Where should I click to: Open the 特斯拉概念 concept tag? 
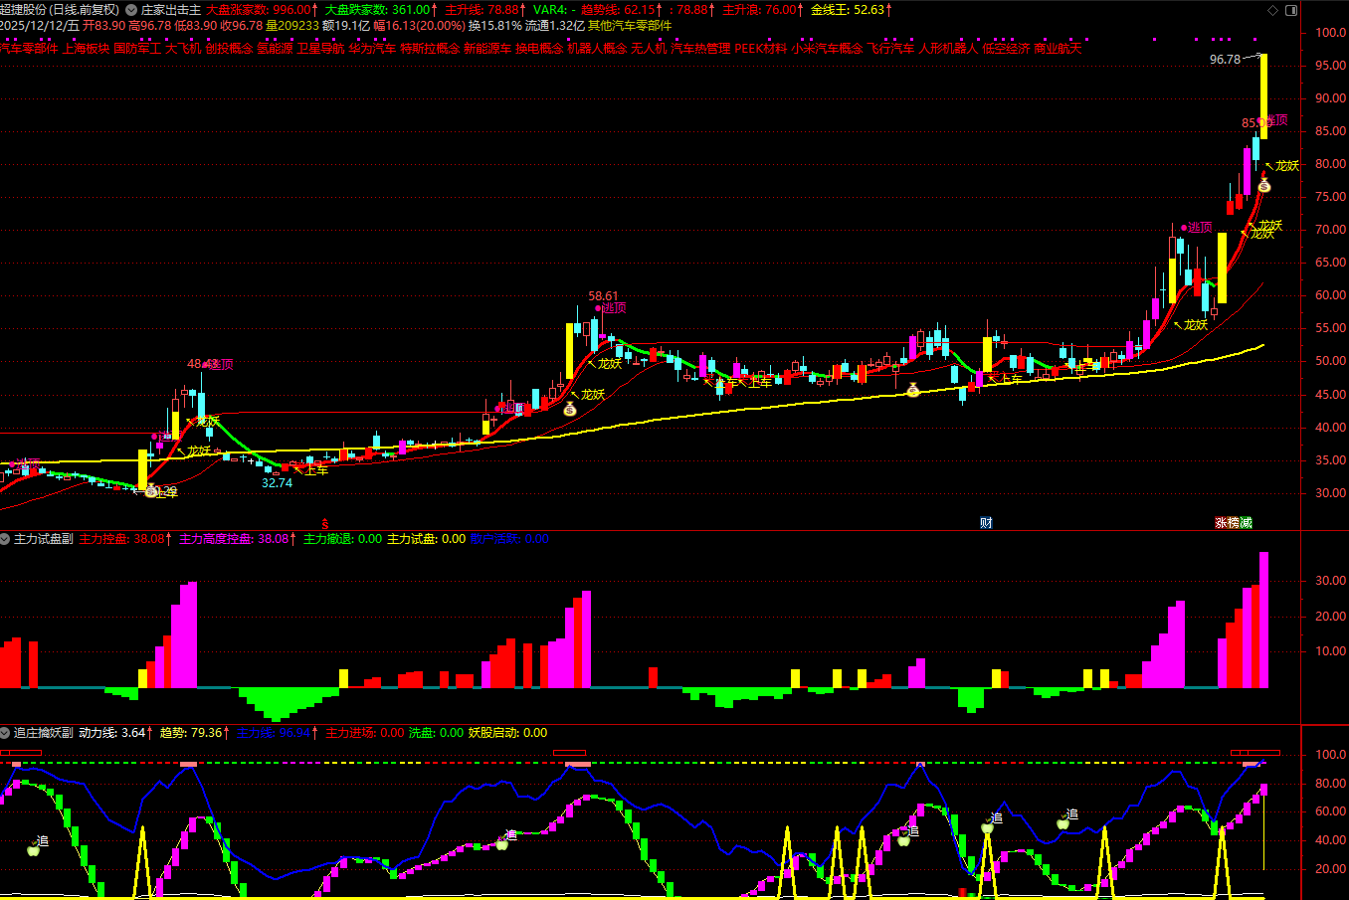coord(430,48)
